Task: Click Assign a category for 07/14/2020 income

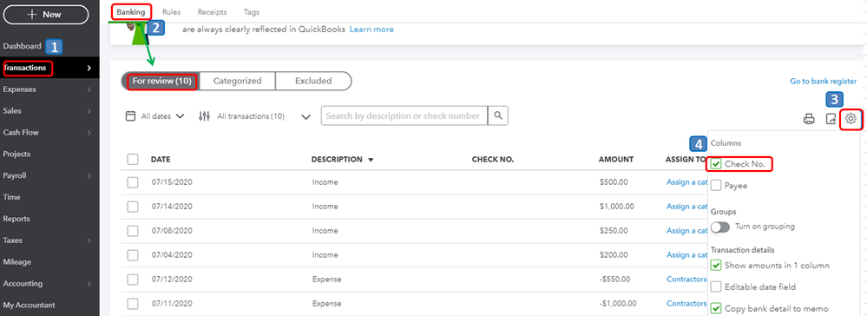Action: click(687, 207)
